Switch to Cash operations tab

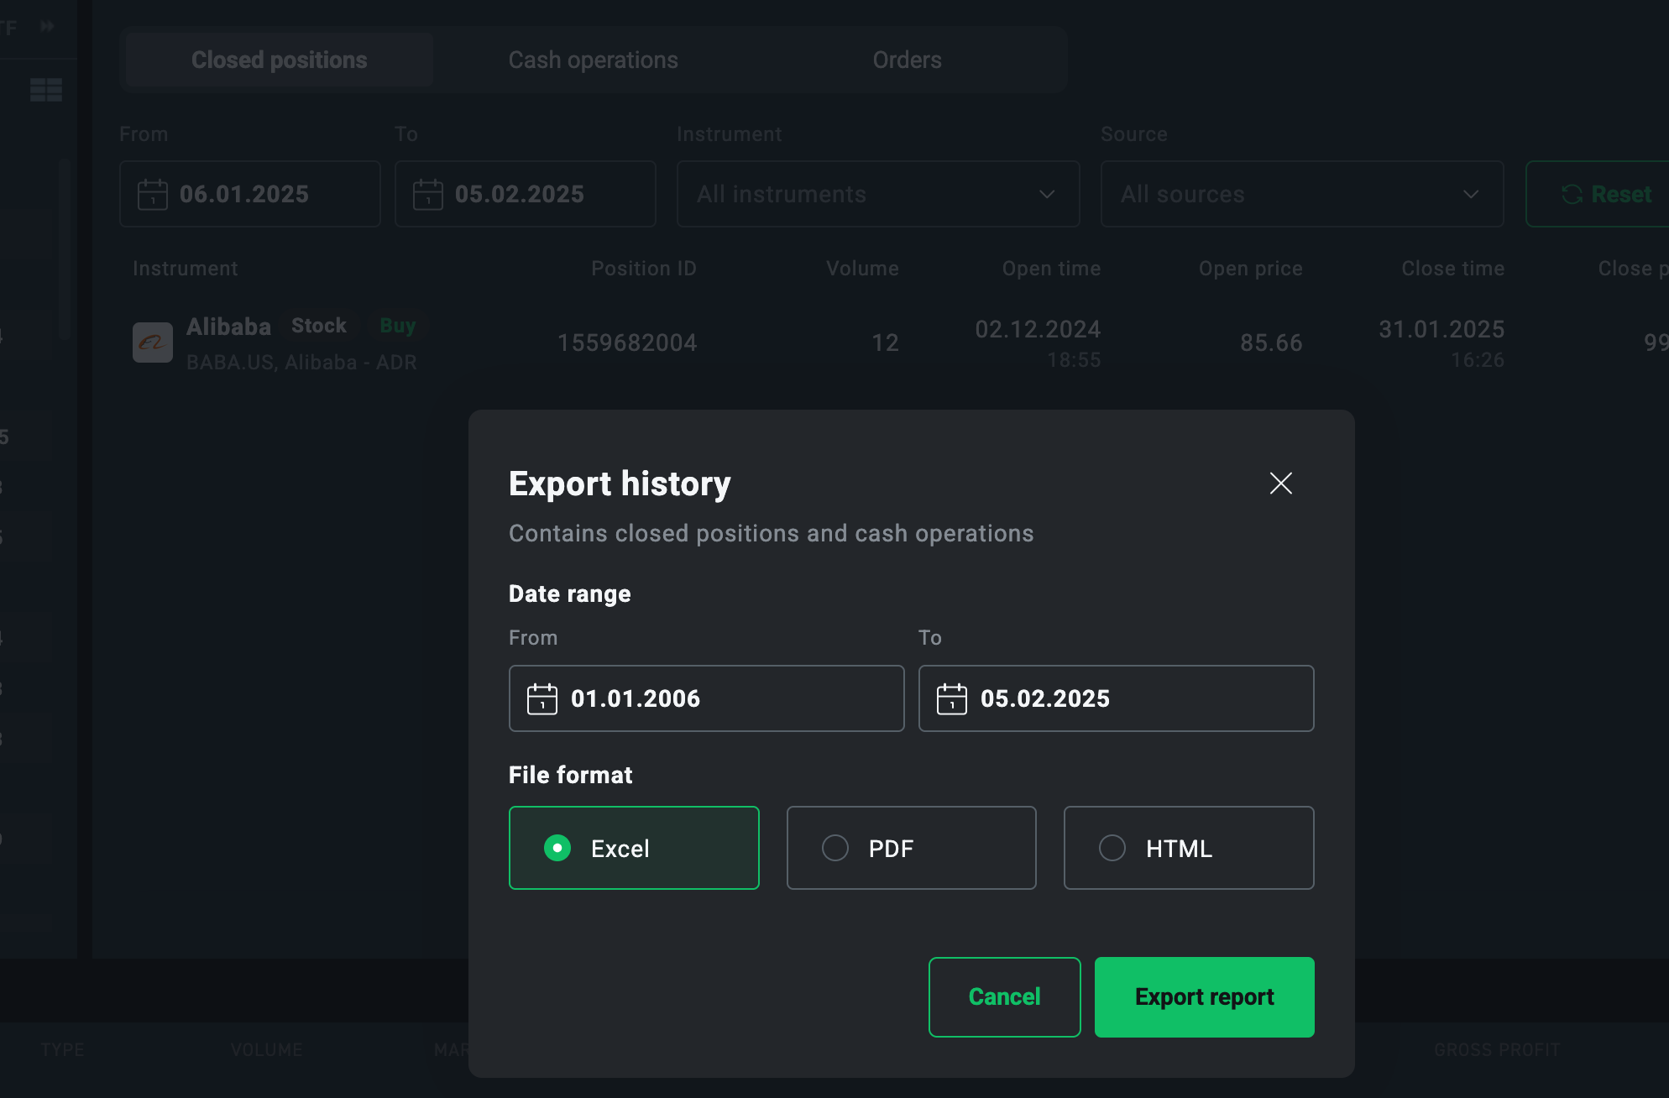click(593, 60)
